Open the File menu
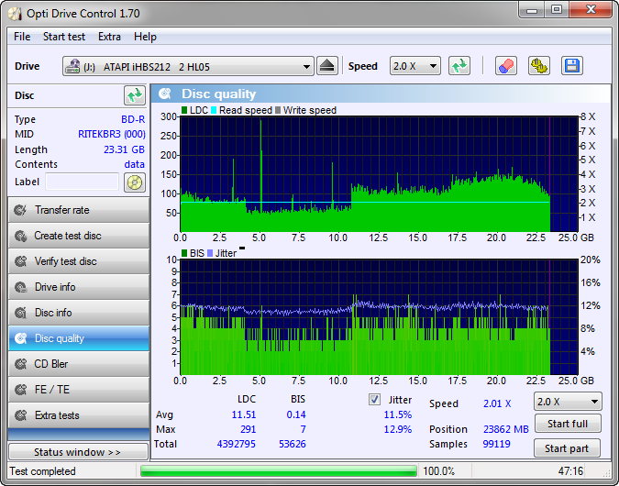Screen dimensions: 619x486 [x=22, y=37]
